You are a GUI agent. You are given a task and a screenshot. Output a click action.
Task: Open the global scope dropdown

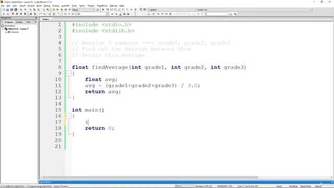coord(173,10)
